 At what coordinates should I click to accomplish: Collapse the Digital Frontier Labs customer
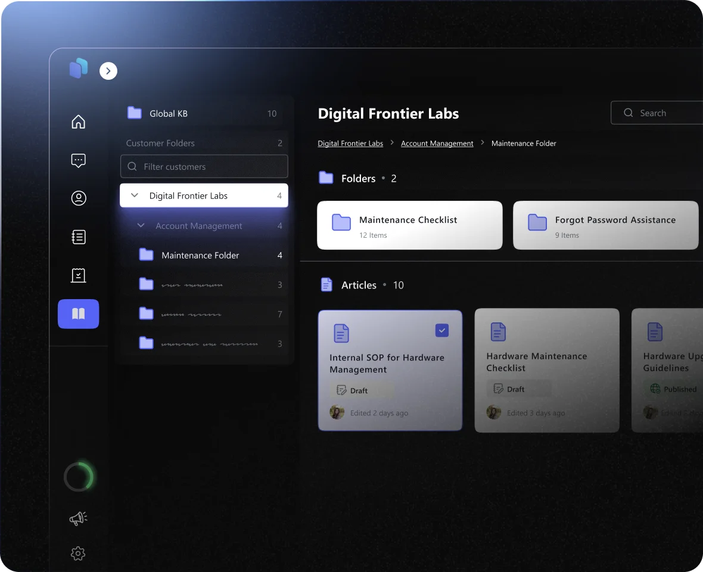tap(135, 195)
